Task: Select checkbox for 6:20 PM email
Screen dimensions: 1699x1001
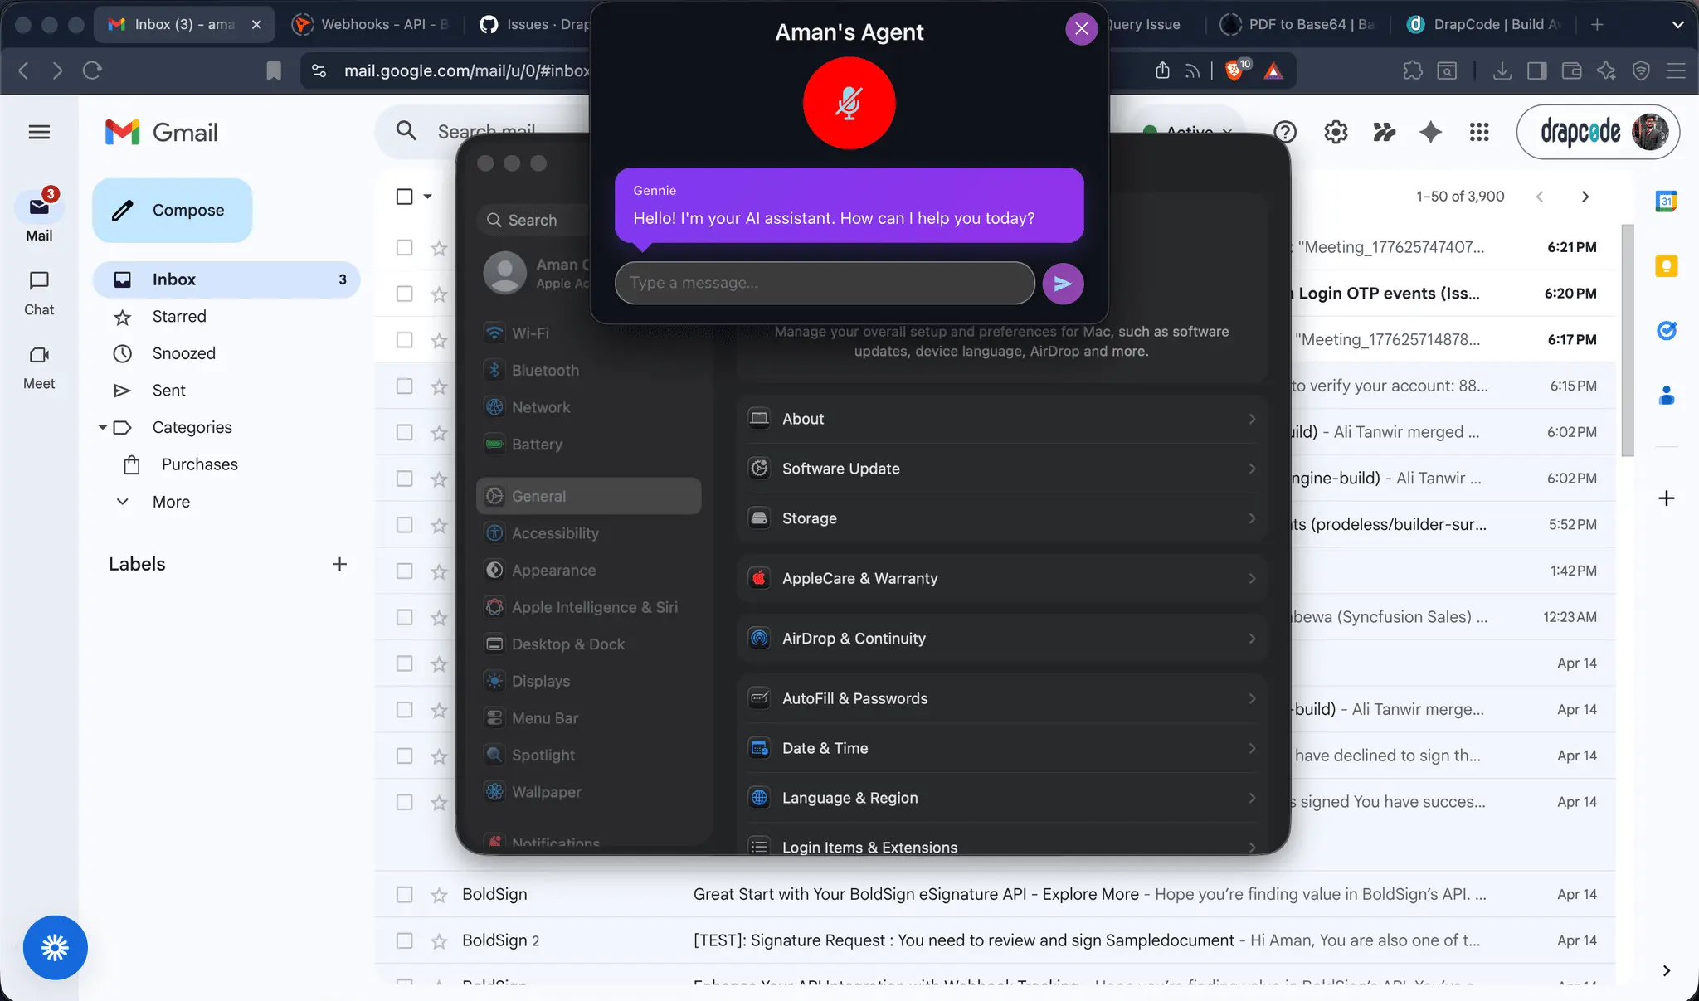Action: tap(405, 294)
